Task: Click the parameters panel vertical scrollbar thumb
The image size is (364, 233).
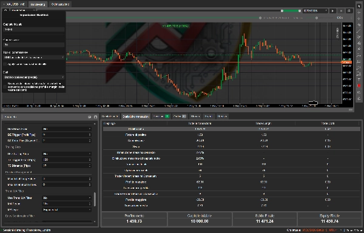Action: click(x=95, y=199)
